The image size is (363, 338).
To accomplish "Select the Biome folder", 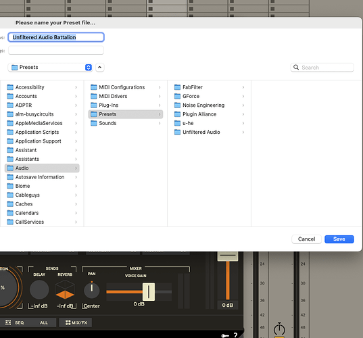I will [x=42, y=186].
